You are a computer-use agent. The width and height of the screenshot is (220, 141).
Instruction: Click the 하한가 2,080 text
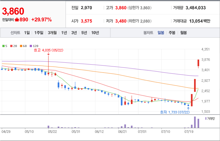[x=140, y=21]
